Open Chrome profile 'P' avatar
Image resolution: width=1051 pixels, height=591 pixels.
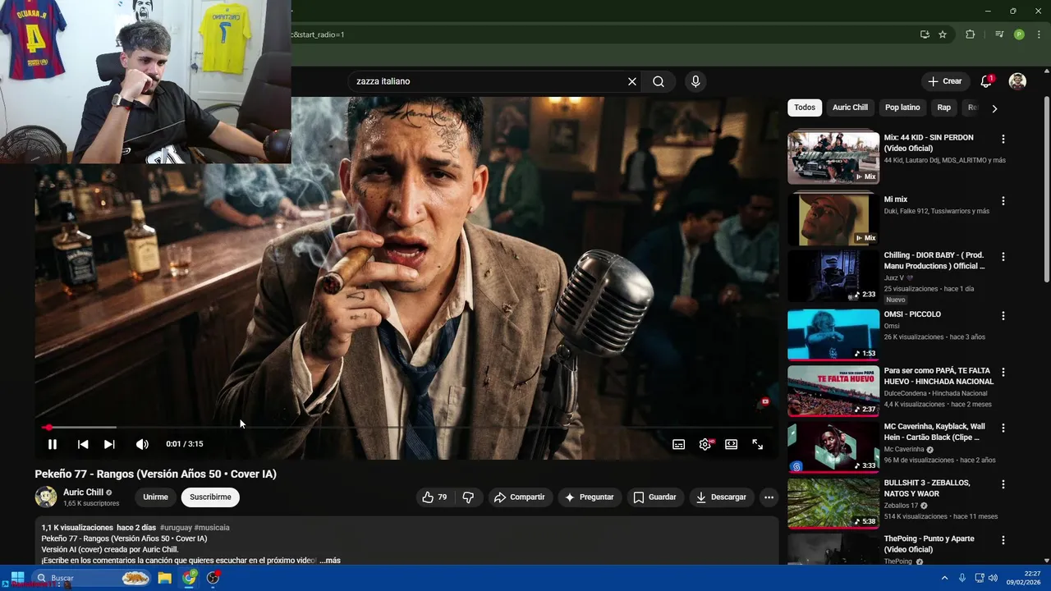(x=1019, y=34)
